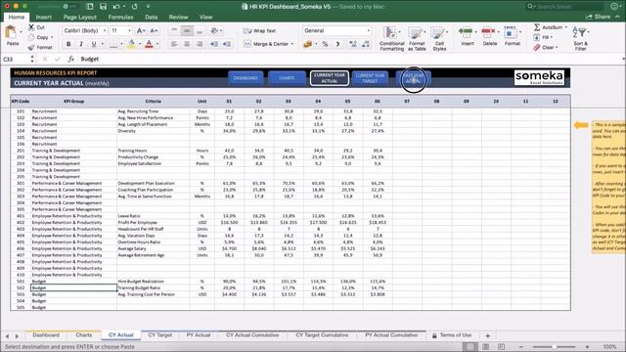Click the Copy icon
This screenshot has height=352, width=626.
coord(31,37)
